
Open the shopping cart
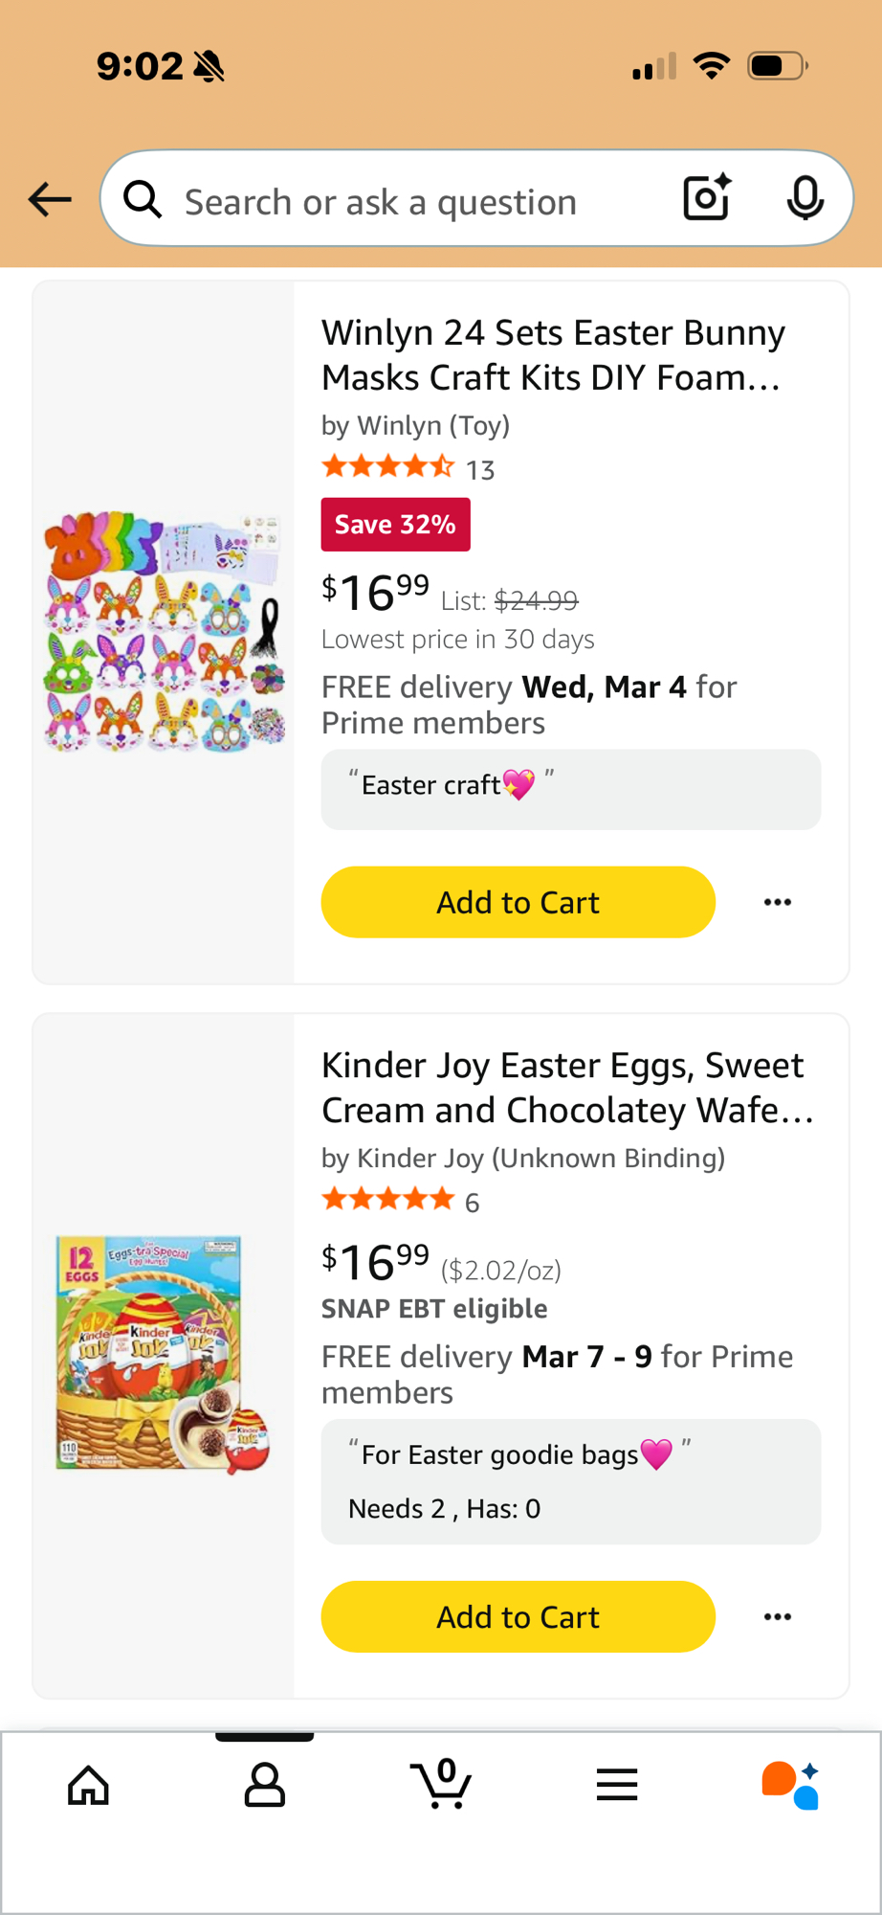click(441, 1784)
